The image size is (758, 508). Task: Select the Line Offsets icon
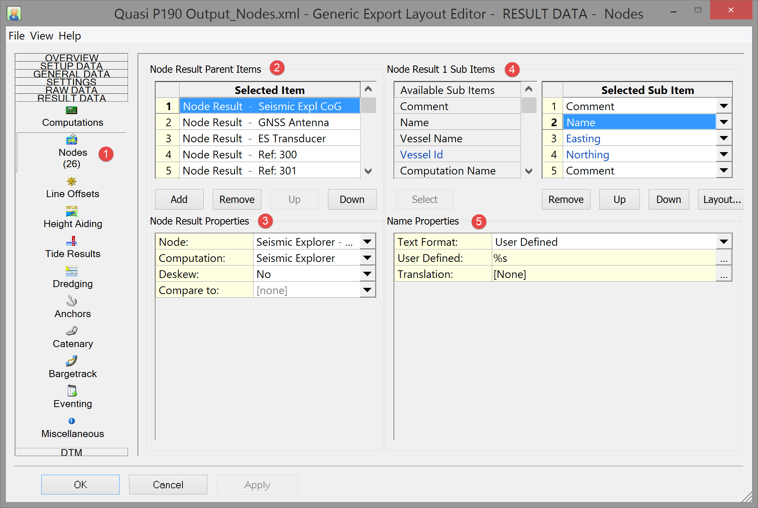click(72, 181)
